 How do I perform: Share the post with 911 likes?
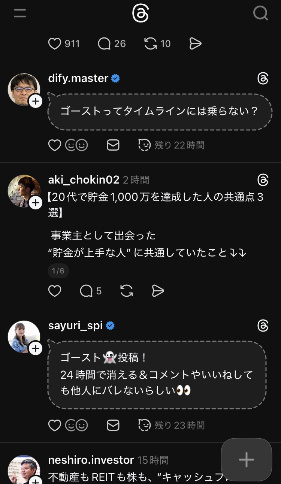click(195, 44)
